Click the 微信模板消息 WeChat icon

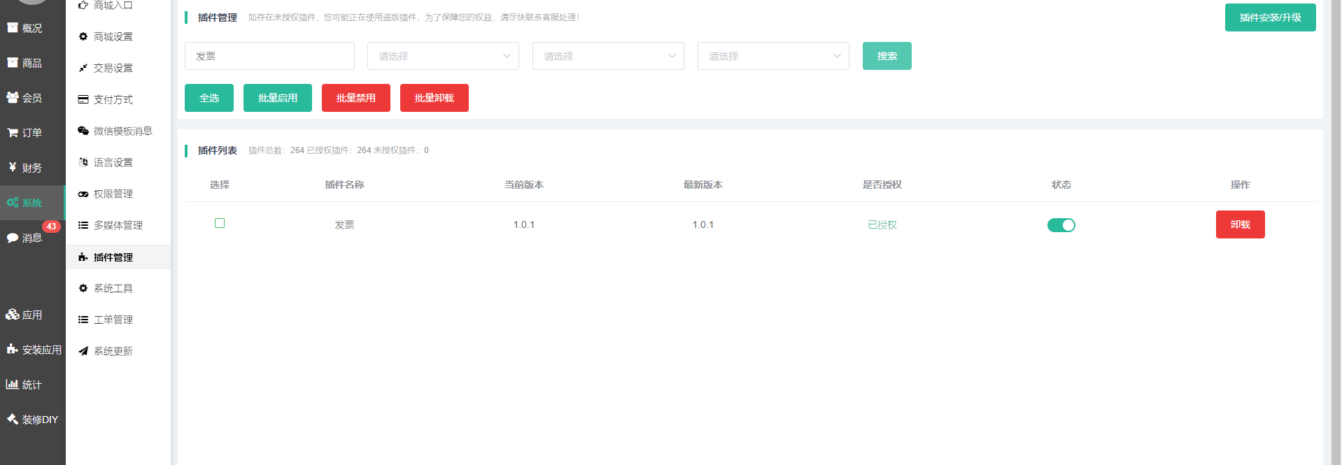point(83,131)
